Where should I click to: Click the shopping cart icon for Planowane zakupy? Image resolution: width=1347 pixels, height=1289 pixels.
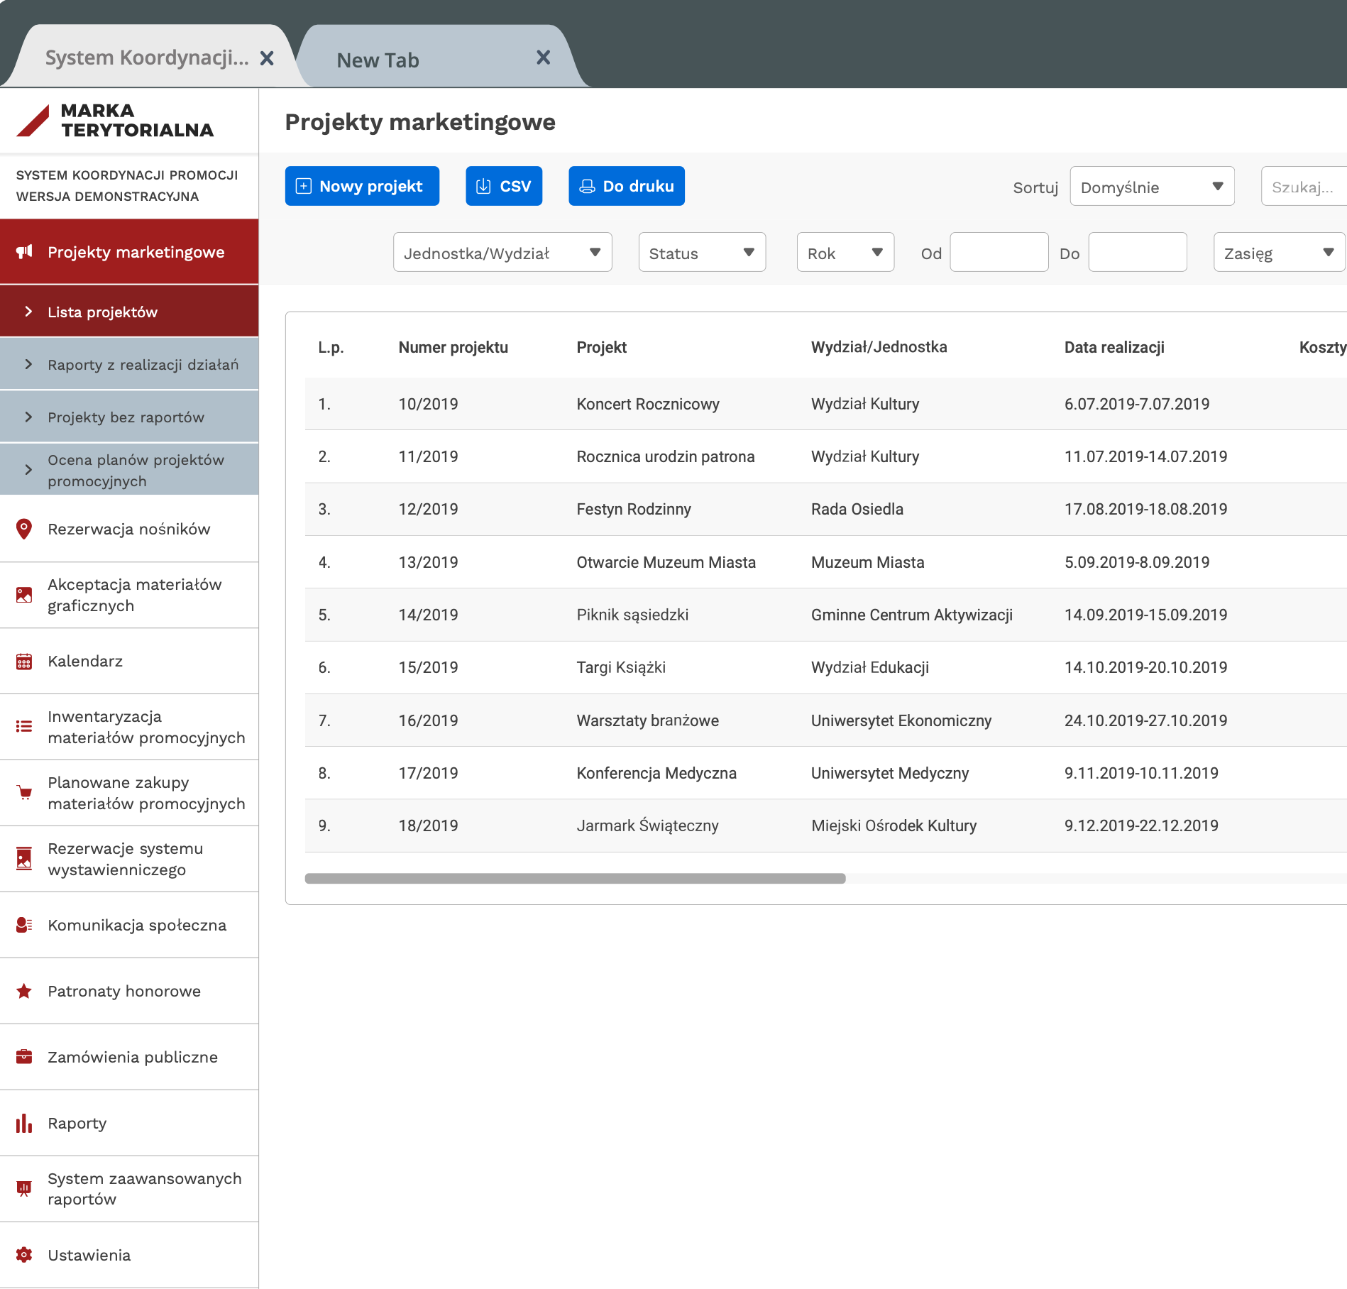click(x=25, y=793)
